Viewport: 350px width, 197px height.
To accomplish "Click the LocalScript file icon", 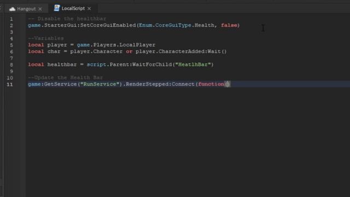I will (x=57, y=8).
